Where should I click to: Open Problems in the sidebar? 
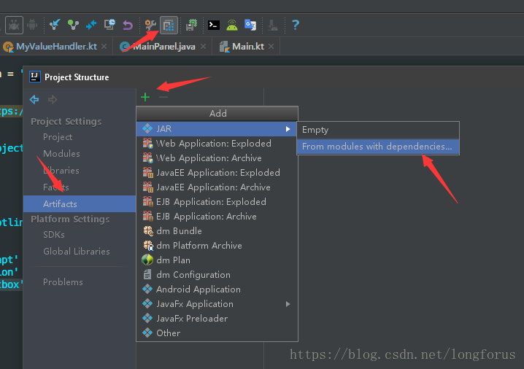pyautogui.click(x=63, y=281)
